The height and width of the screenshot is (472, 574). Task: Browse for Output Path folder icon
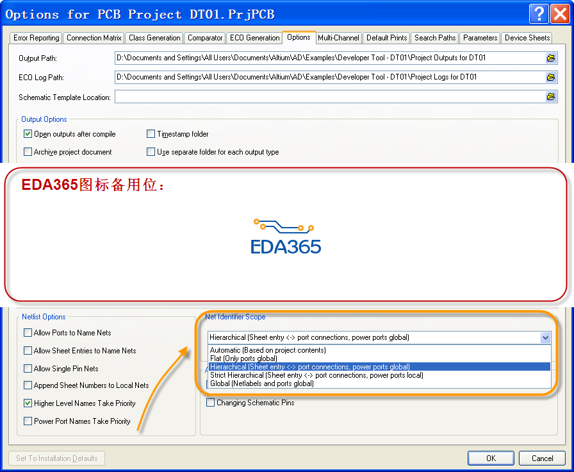point(550,58)
